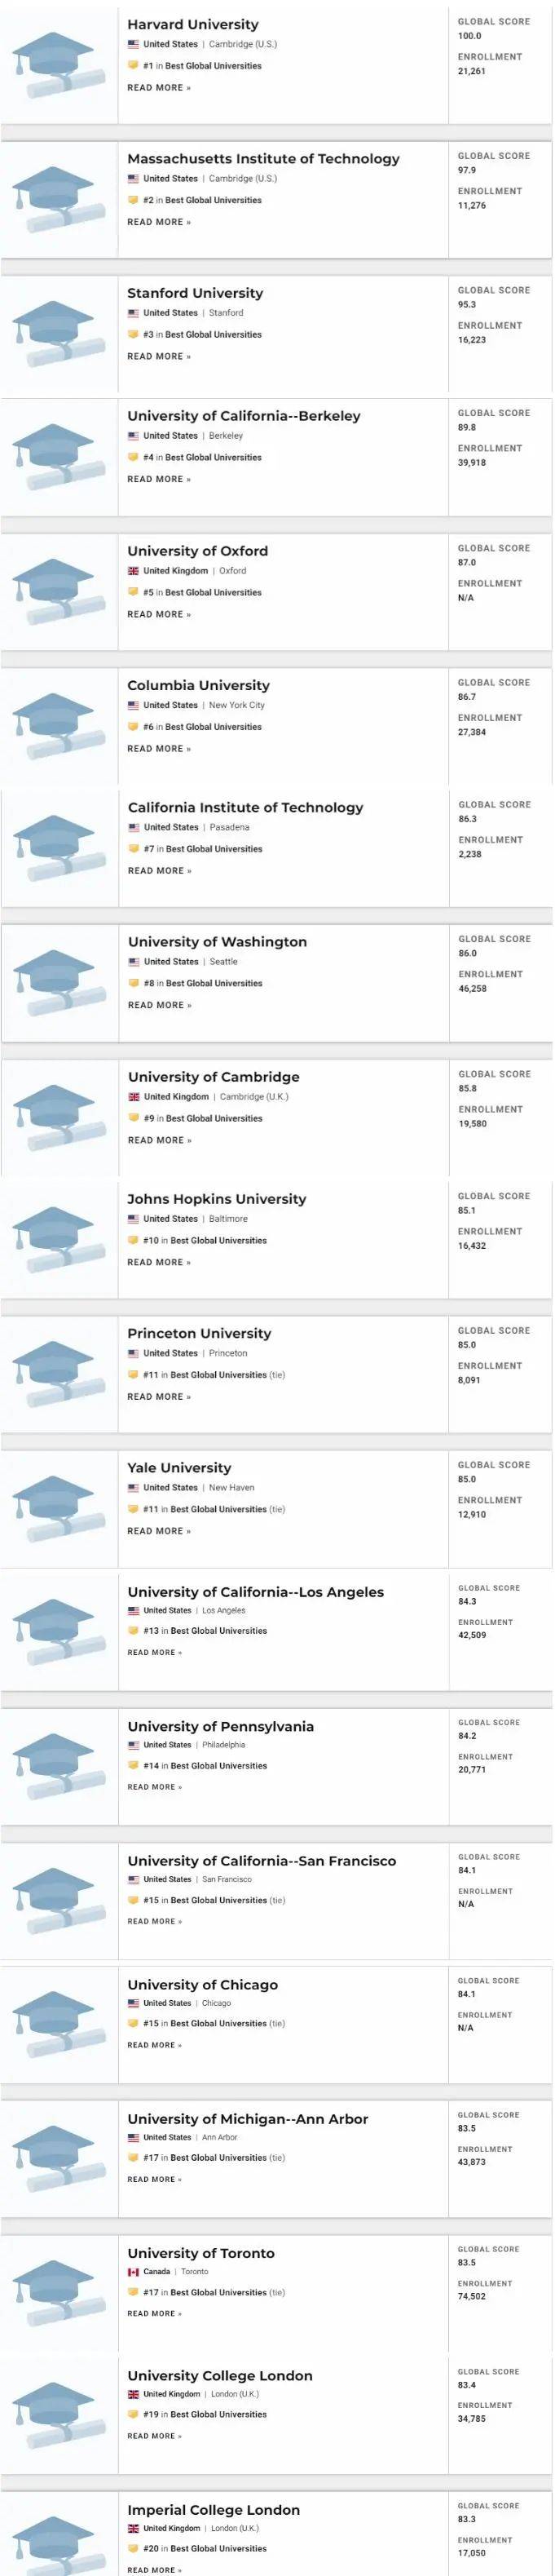Viewport: 555px width, 2576px height.
Task: Open the Imperial College London title link
Action: tap(213, 2509)
